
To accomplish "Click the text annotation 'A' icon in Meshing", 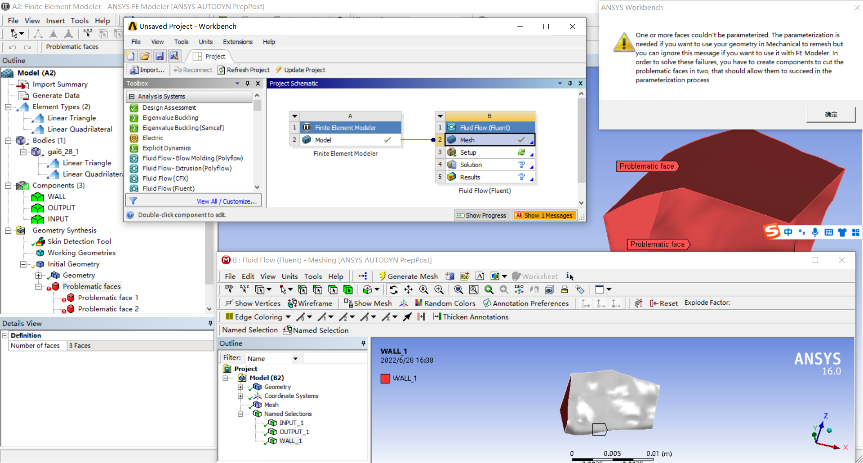I will coord(480,276).
